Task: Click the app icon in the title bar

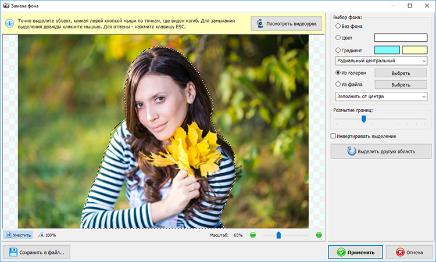Action: tap(6, 6)
